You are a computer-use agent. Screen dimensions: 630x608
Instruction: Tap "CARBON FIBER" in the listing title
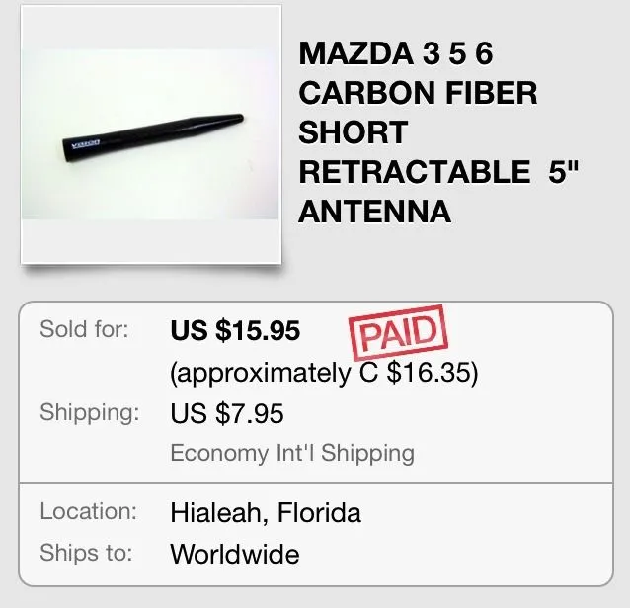pos(418,93)
